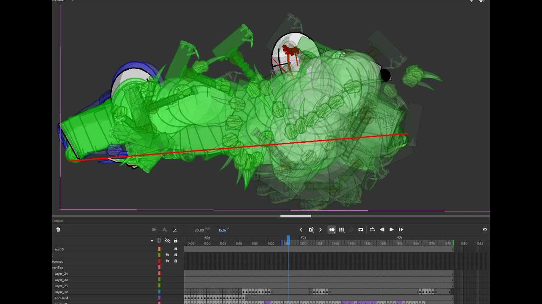Unlock the reference layer
This screenshot has width=542, height=304.
click(176, 261)
